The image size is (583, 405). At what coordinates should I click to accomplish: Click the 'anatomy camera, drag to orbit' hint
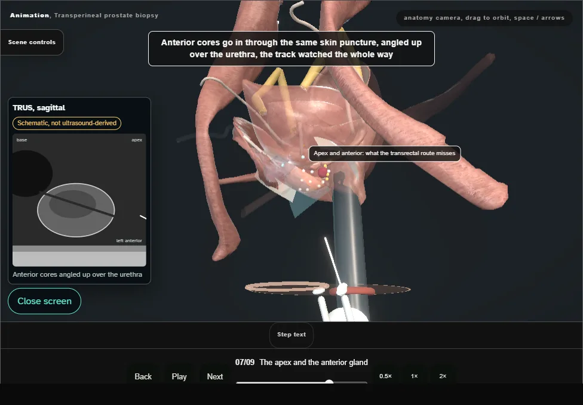[x=484, y=18]
